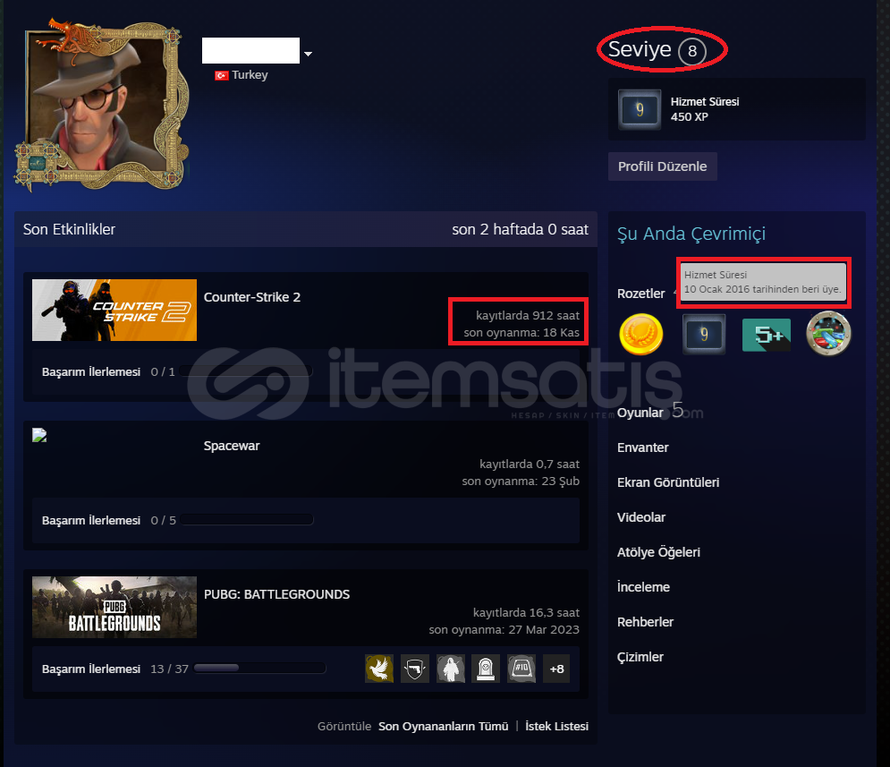
Task: Click the gold coin badge icon
Action: pos(640,335)
